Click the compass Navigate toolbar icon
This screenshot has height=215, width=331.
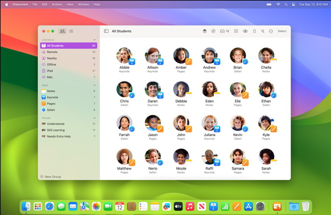click(213, 31)
